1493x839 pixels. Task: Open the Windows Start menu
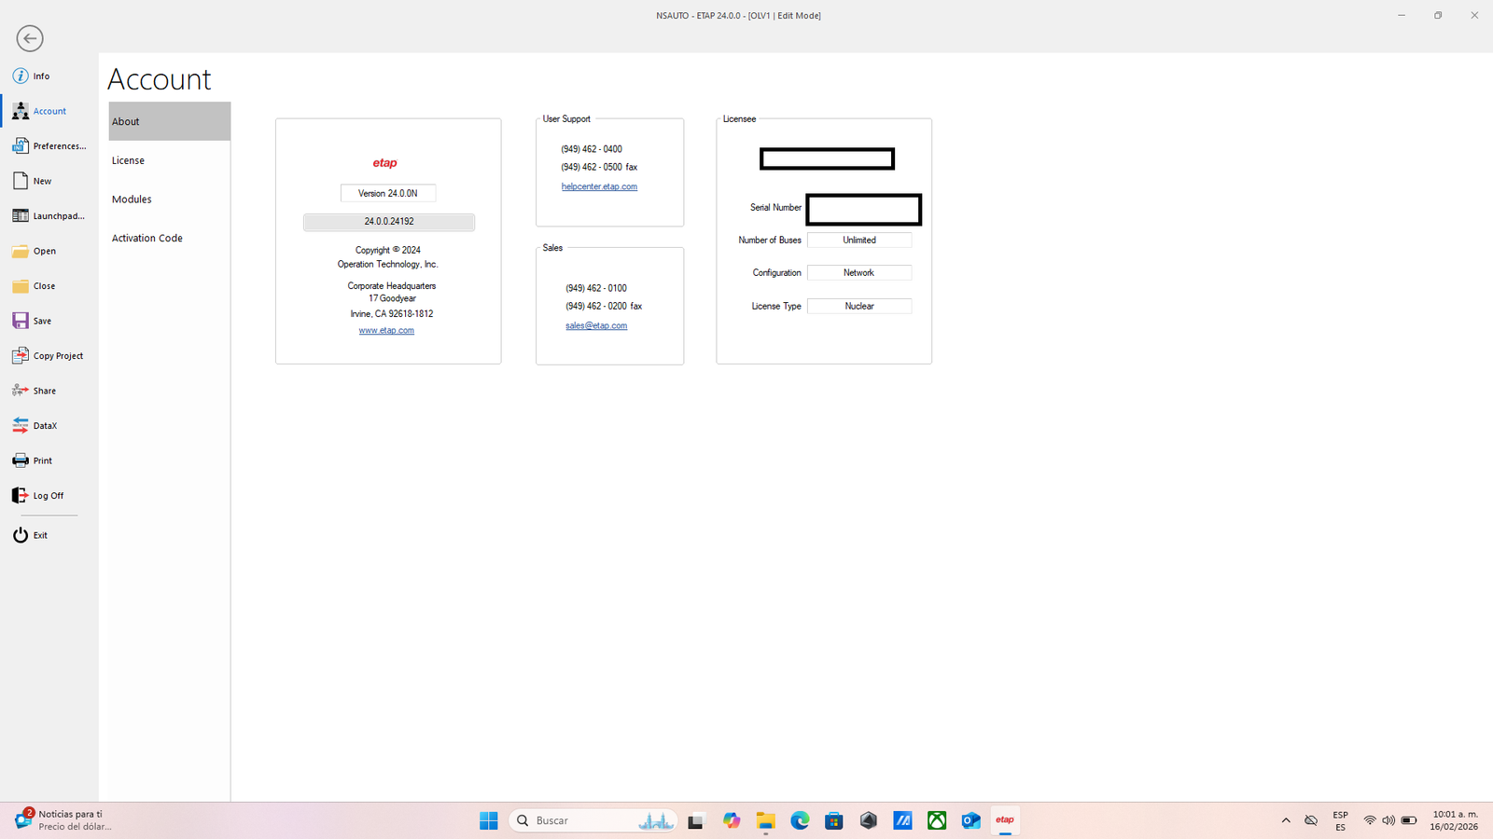(489, 820)
